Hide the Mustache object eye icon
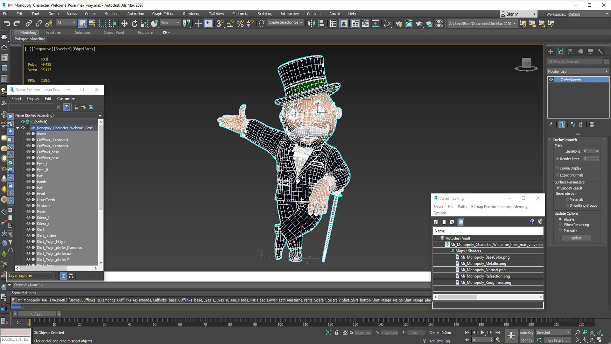 pyautogui.click(x=28, y=206)
